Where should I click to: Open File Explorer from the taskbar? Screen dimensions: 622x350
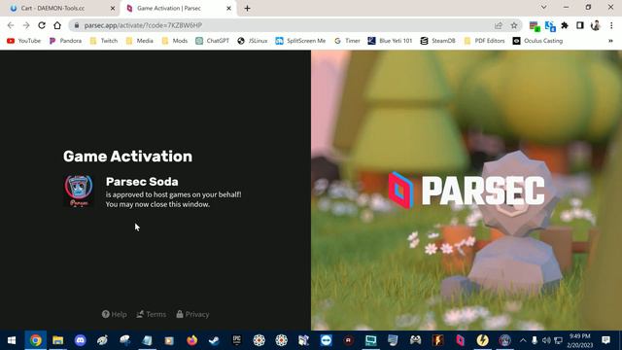(x=58, y=340)
